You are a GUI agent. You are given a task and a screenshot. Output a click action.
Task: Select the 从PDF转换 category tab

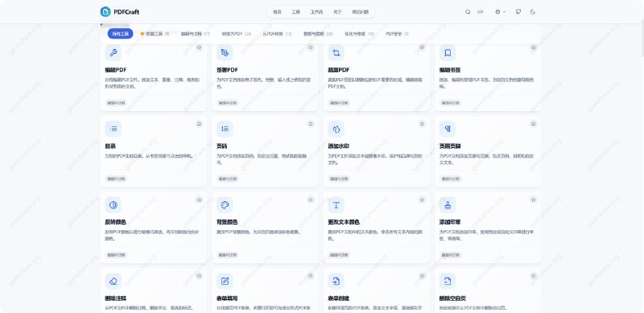click(x=278, y=34)
